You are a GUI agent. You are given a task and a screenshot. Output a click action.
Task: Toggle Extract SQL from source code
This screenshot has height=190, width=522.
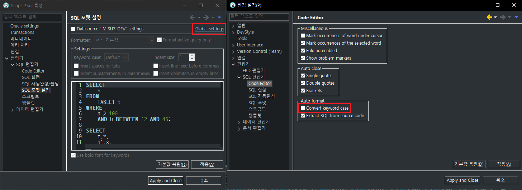tap(303, 116)
